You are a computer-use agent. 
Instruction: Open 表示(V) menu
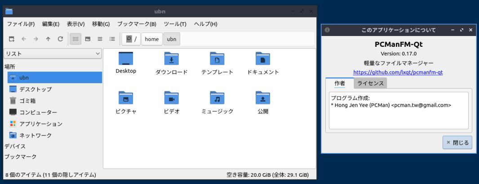tap(76, 24)
